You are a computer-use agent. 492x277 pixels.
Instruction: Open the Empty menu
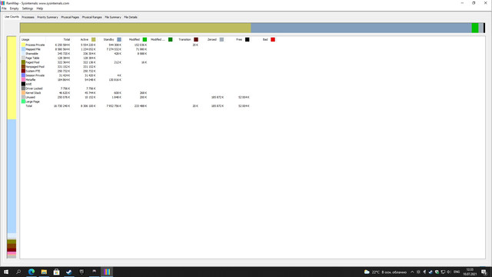click(x=14, y=8)
